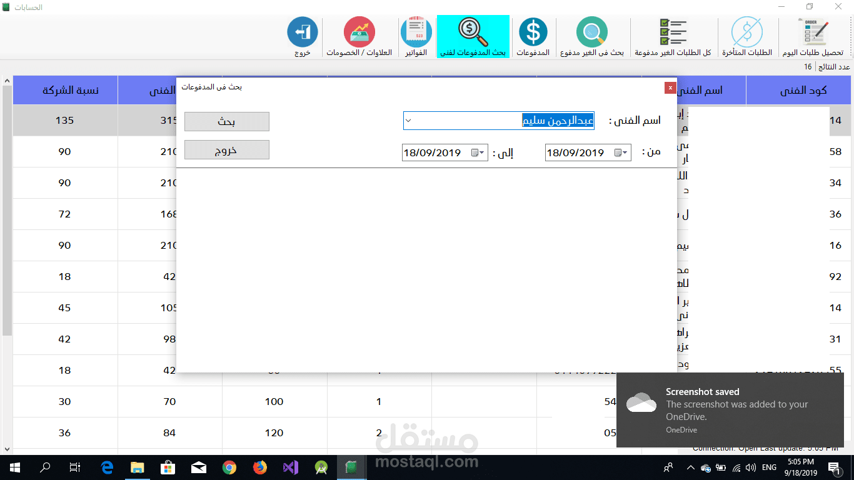
Task: Launch Firefox from the taskbar
Action: pos(260,467)
